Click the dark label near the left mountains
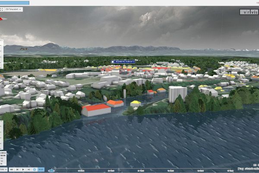Screen dimensions: 259x173 24,49
